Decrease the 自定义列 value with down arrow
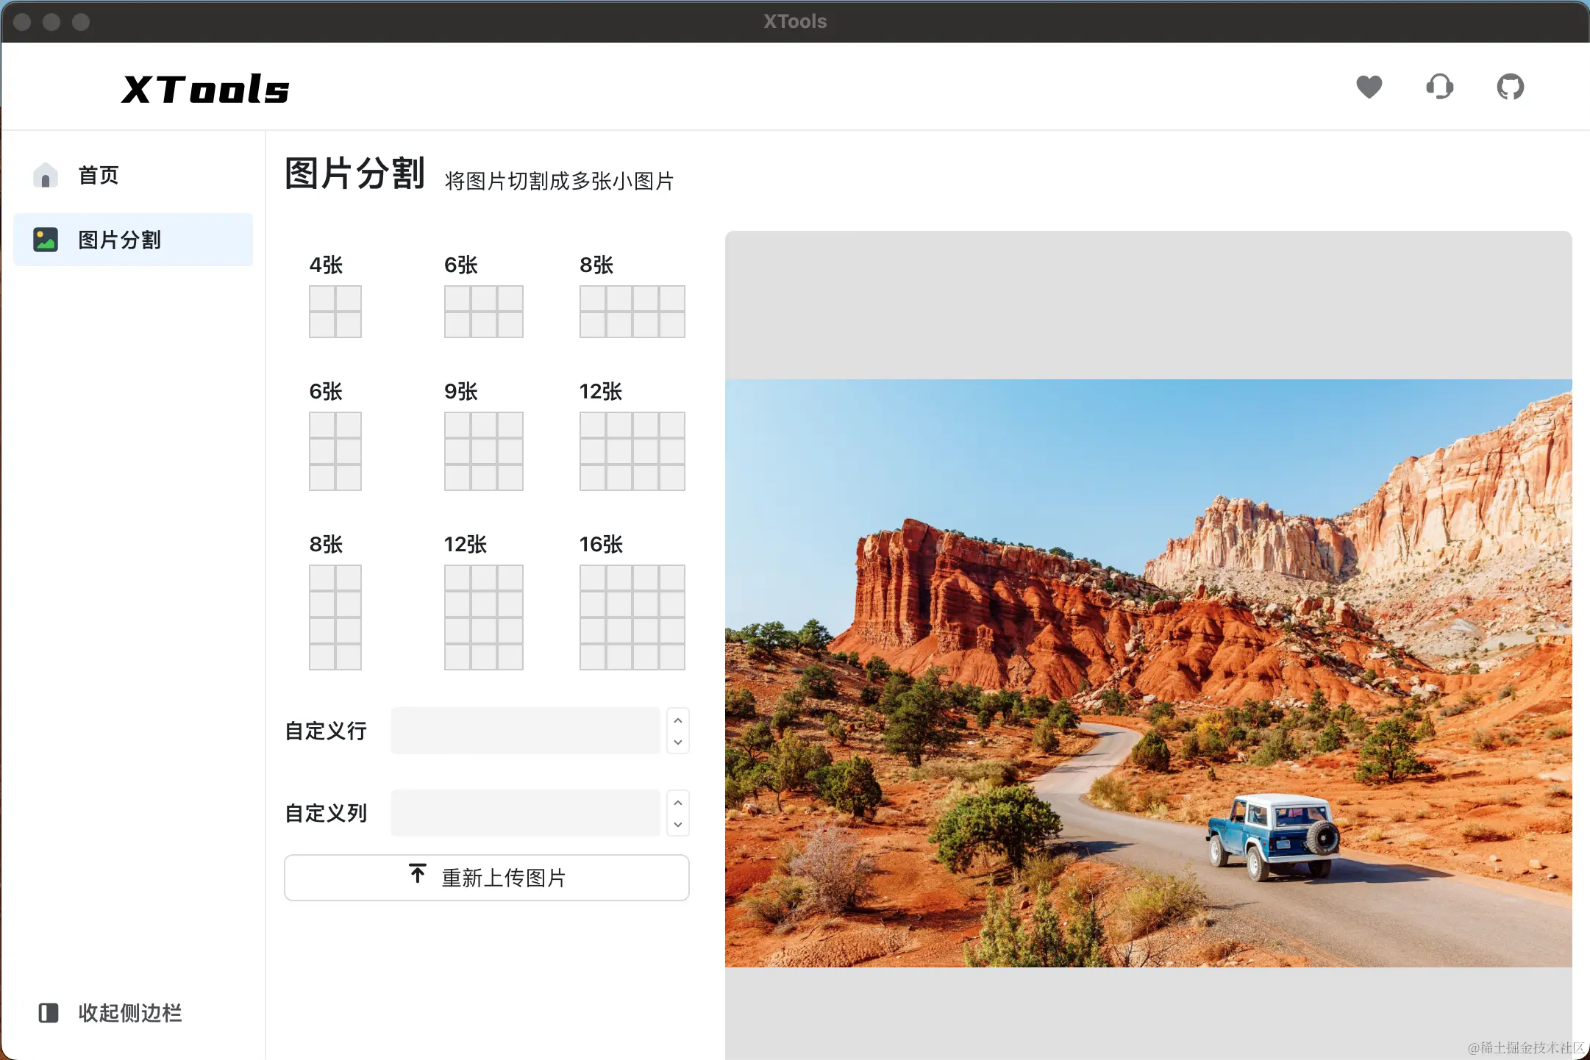 [678, 824]
